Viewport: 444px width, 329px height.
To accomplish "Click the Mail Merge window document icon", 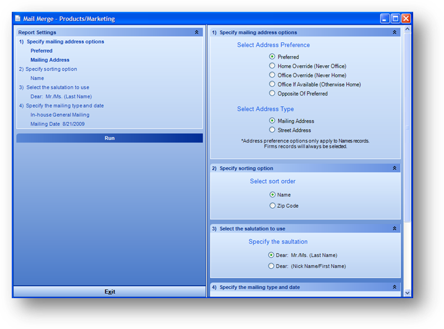I will (x=18, y=19).
